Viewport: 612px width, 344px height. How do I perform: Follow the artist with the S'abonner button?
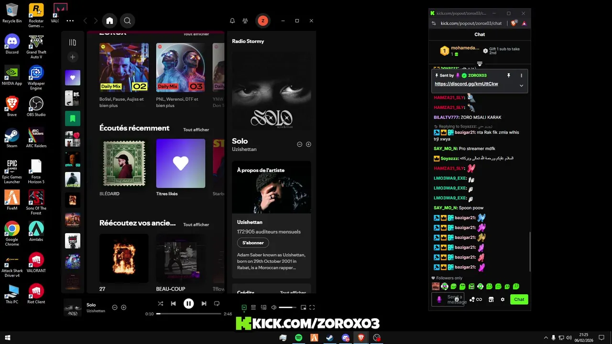tap(253, 243)
